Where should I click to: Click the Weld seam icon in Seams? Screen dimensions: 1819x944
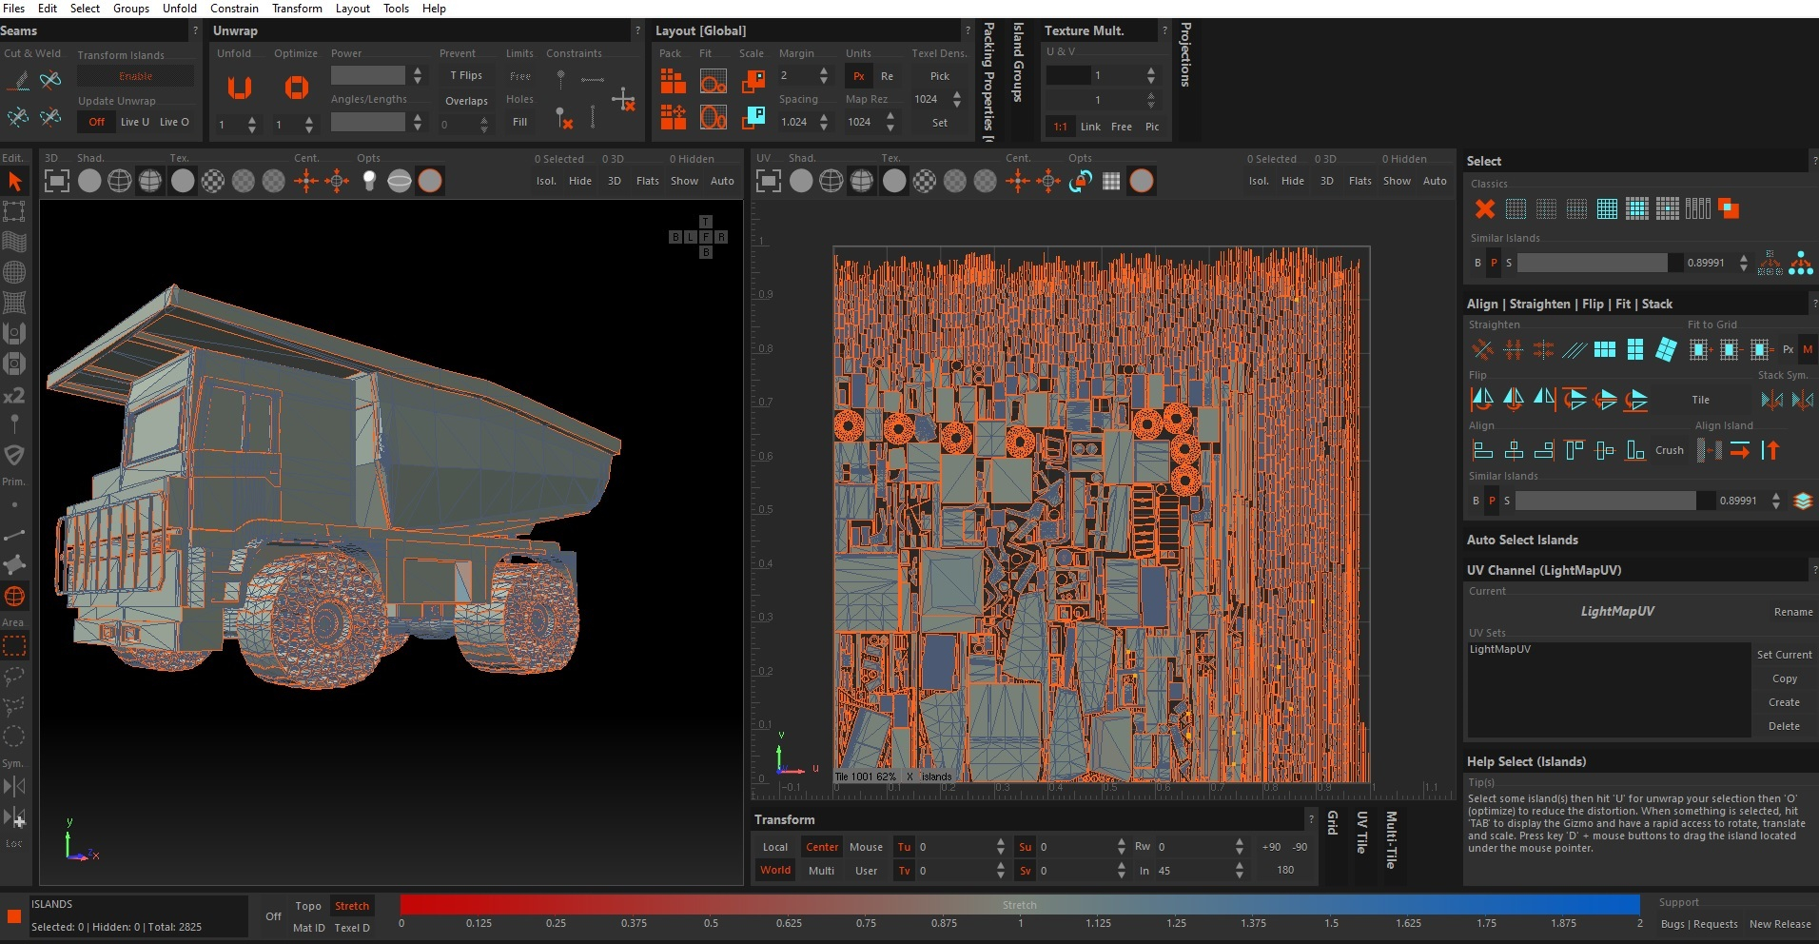(x=50, y=80)
